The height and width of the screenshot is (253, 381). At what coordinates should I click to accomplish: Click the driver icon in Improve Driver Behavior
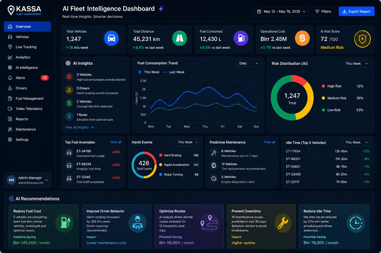(x=138, y=223)
